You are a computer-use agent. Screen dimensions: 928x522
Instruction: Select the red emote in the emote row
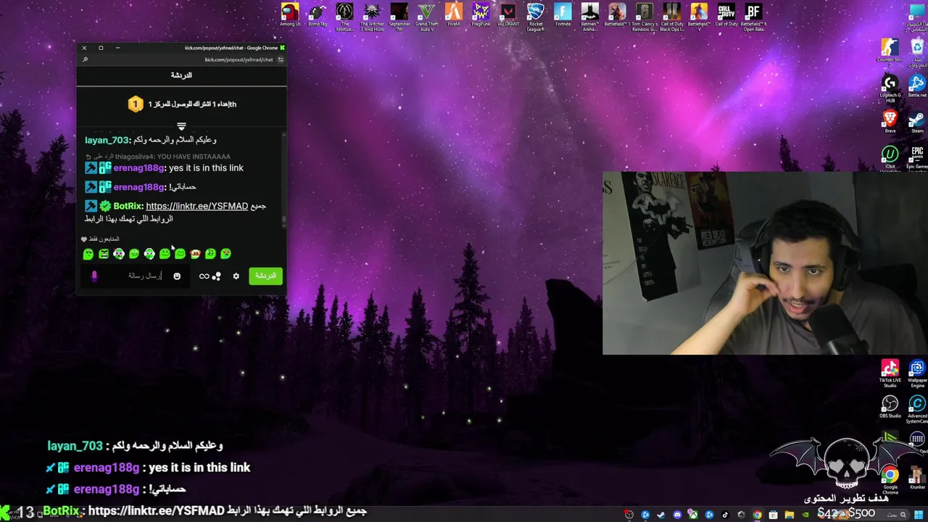195,254
